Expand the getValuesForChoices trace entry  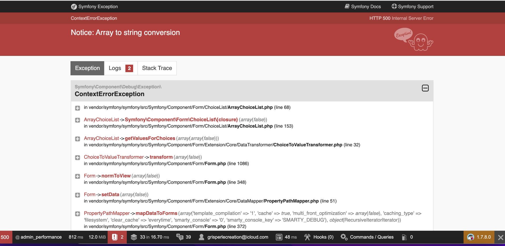[x=78, y=139]
